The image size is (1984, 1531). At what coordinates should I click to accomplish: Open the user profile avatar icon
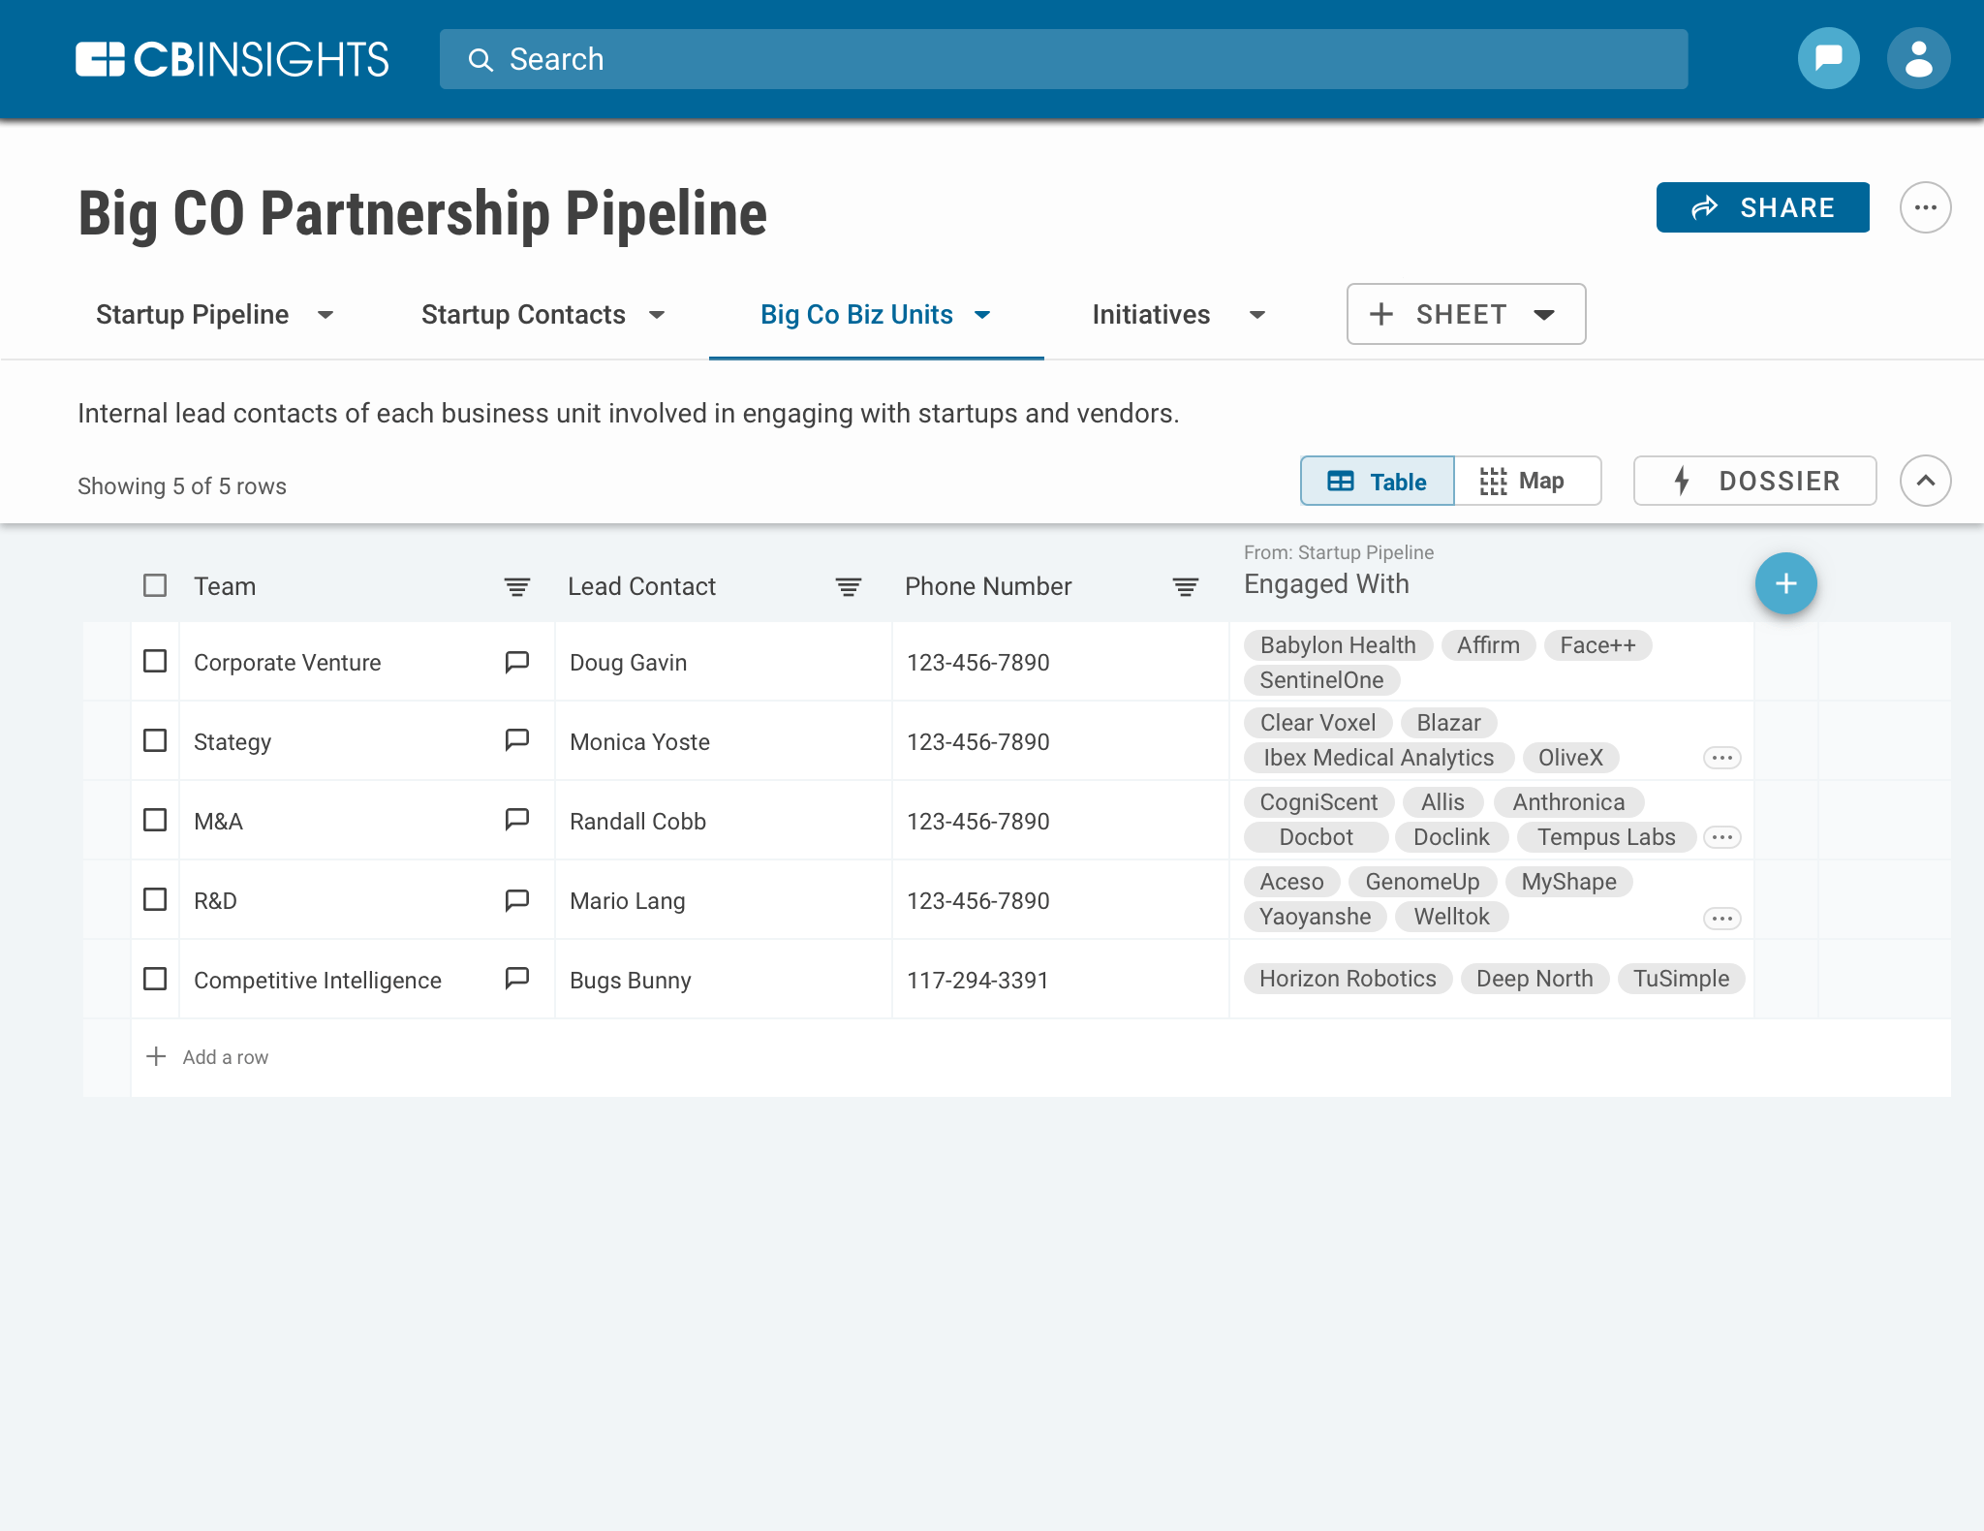point(1918,59)
